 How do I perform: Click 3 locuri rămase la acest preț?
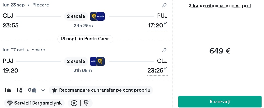coord(220,6)
